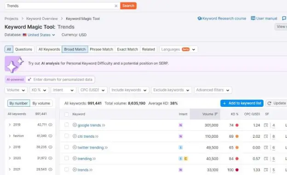
Task: Click double-arrow icon after twitter trending
Action: point(106,148)
